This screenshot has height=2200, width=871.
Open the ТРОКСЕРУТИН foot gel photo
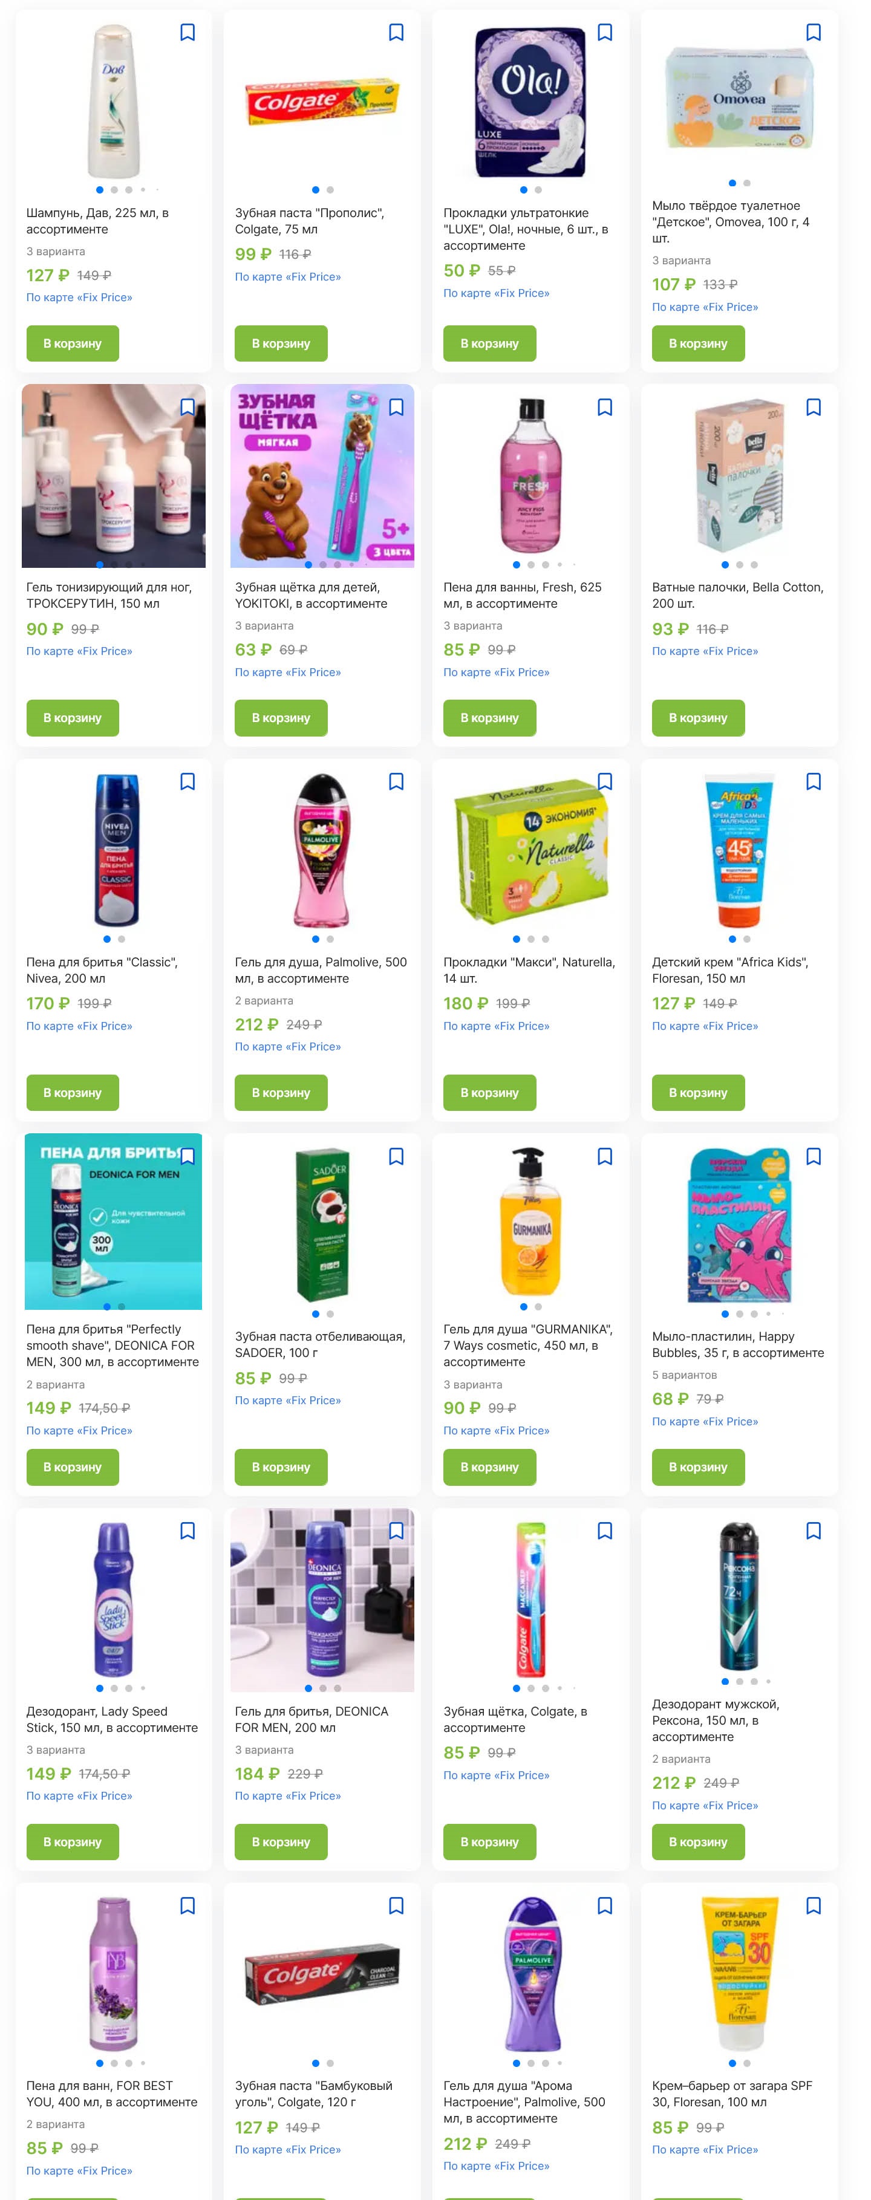(x=114, y=475)
